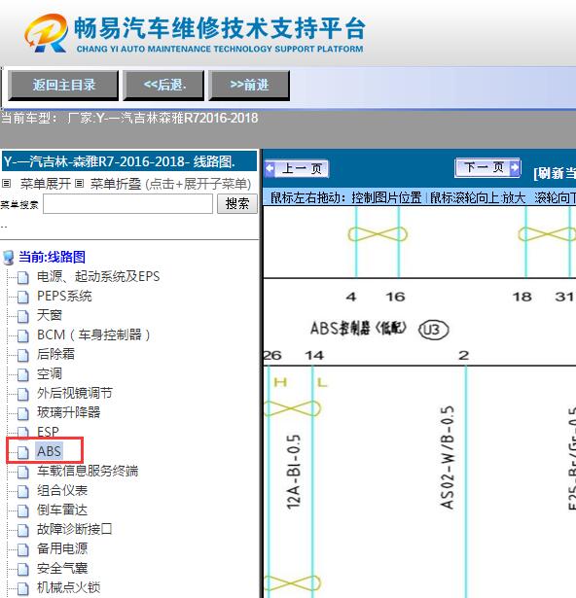
Task: Click document icon beside 外后视镜调节
Action: [x=23, y=395]
